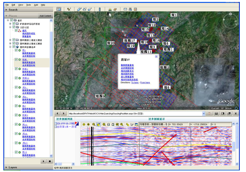Image resolution: width=246 pixels, height=172 pixels.
Task: Open the Edit menu
Action: click(x=13, y=5)
